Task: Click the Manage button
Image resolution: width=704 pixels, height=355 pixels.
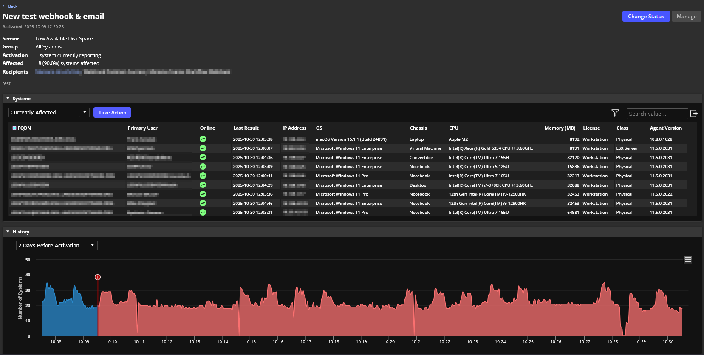Action: click(686, 17)
